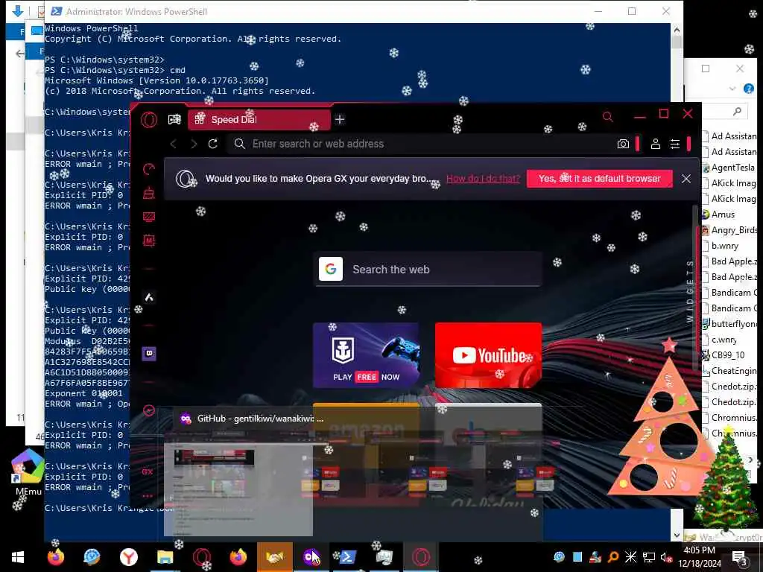Image resolution: width=763 pixels, height=572 pixels.
Task: Select the Speed Dial tab
Action: (x=259, y=120)
